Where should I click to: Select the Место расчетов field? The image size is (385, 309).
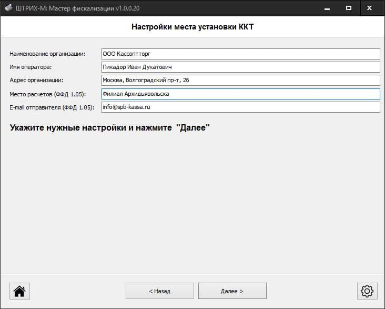(x=241, y=94)
